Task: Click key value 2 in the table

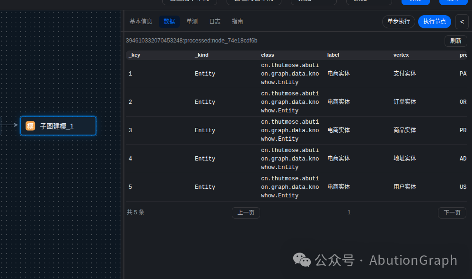Action: (x=131, y=102)
